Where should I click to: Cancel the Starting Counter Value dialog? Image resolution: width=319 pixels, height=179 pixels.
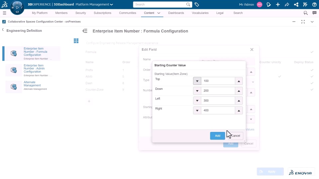click(235, 136)
